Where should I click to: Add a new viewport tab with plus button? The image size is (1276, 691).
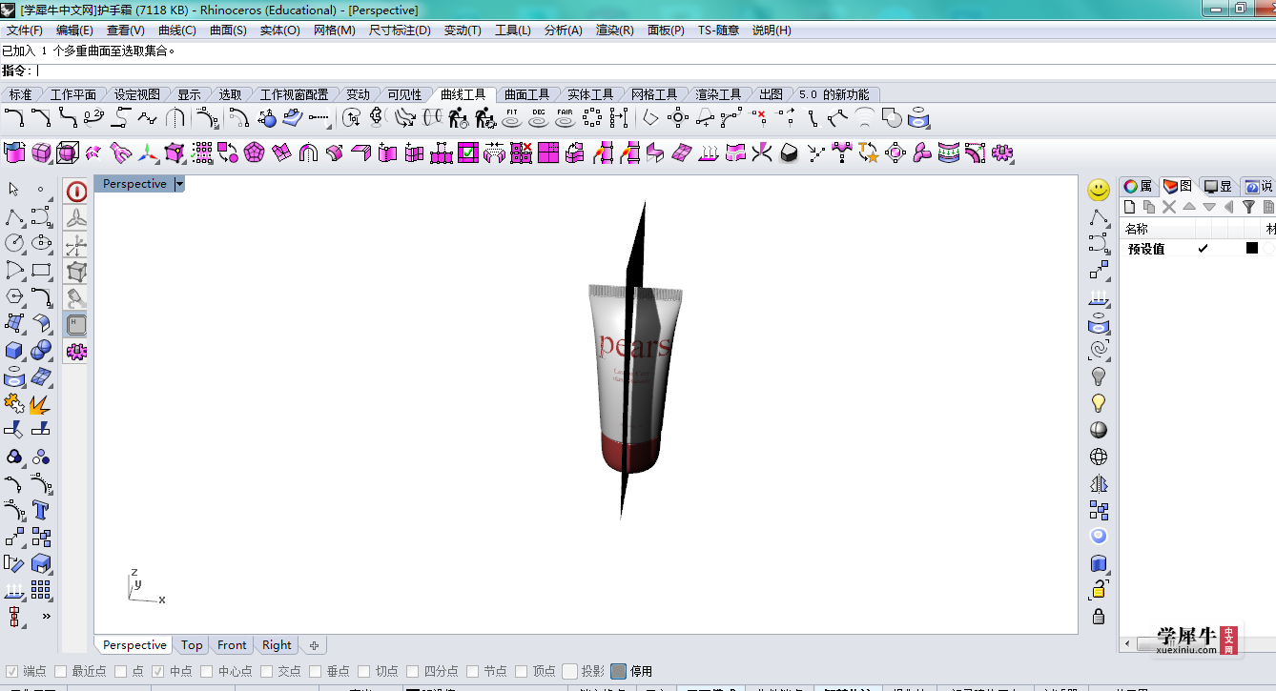tap(313, 645)
